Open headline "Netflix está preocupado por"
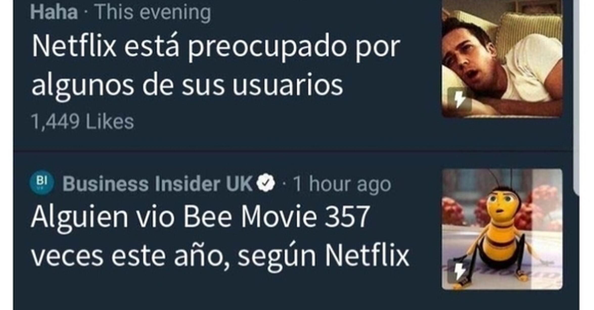The width and height of the screenshot is (594, 310). click(x=216, y=48)
